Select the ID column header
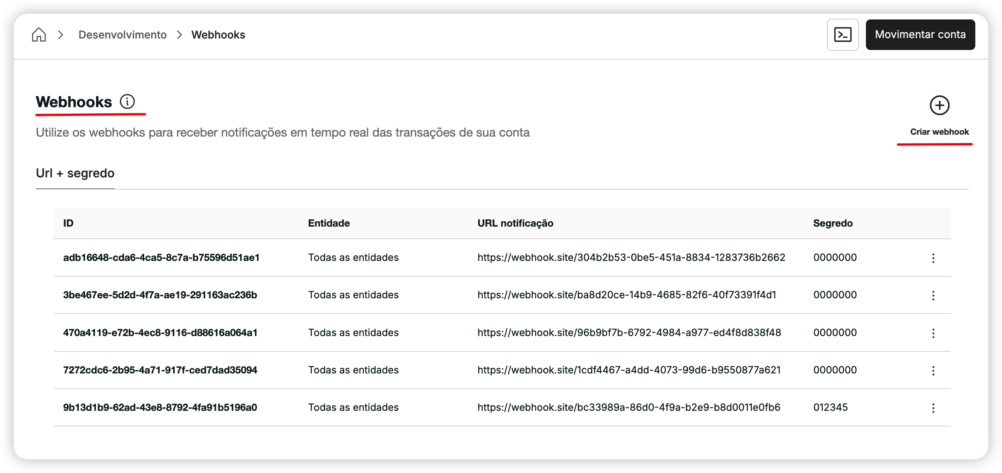1002x473 pixels. point(69,223)
